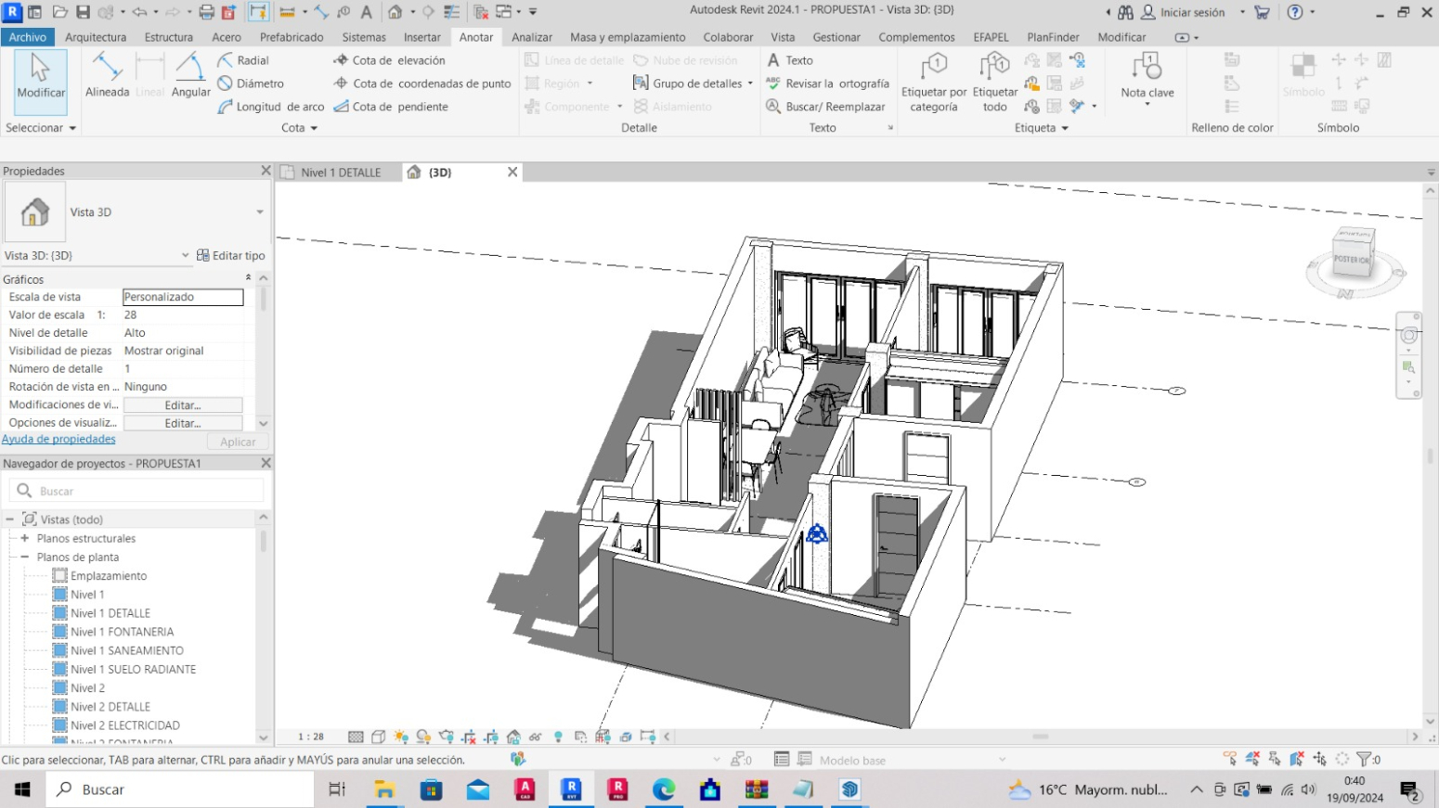Open Edge browser from Windows taskbar
The width and height of the screenshot is (1439, 808).
(664, 789)
